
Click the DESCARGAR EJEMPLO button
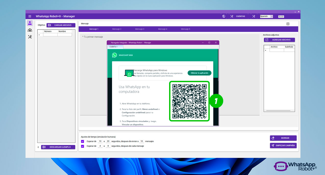click(x=58, y=147)
